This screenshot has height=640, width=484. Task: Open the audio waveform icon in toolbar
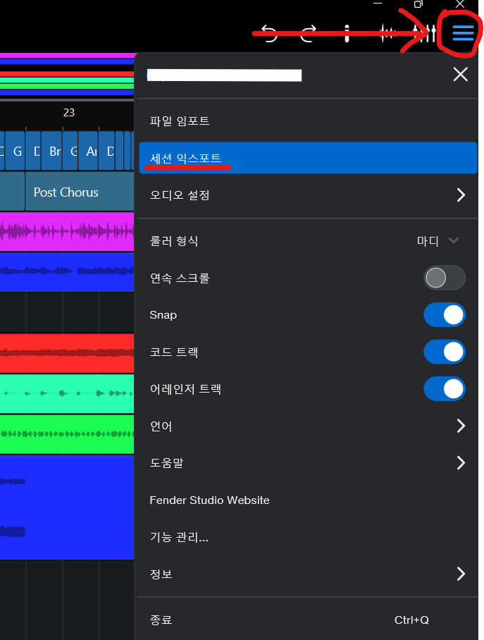pos(387,33)
